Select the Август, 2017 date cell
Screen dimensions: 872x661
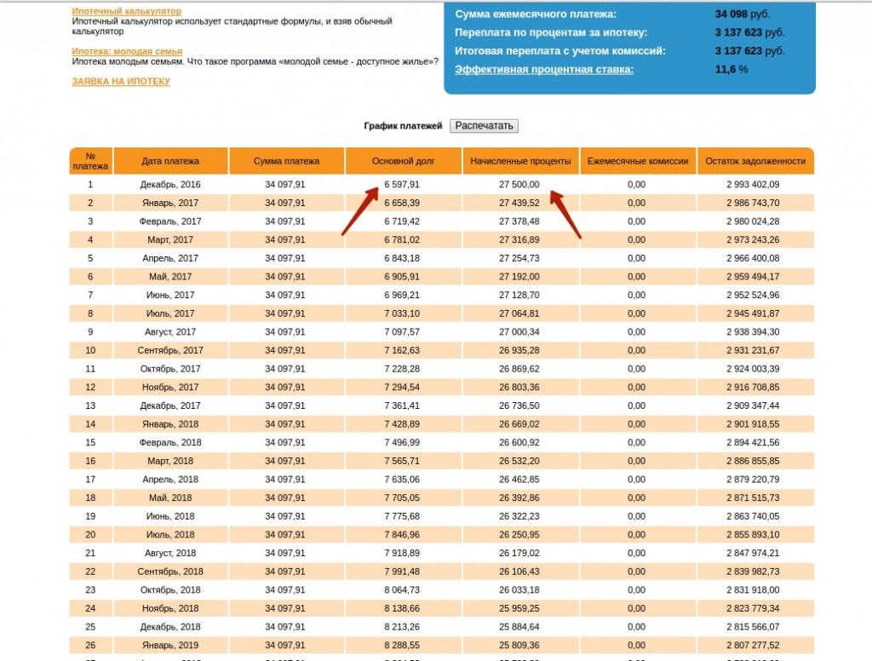(170, 331)
